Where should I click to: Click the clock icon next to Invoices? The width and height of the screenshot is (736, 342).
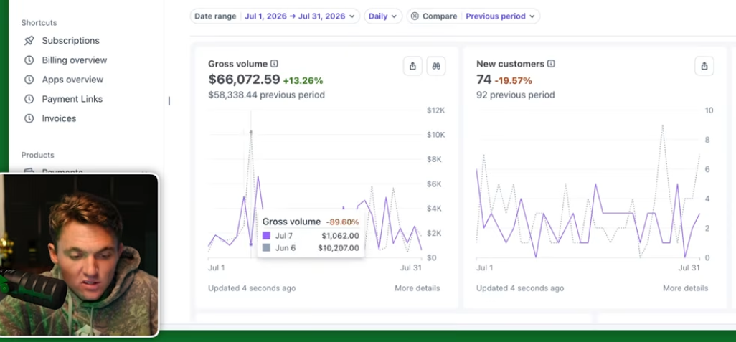[x=29, y=118]
